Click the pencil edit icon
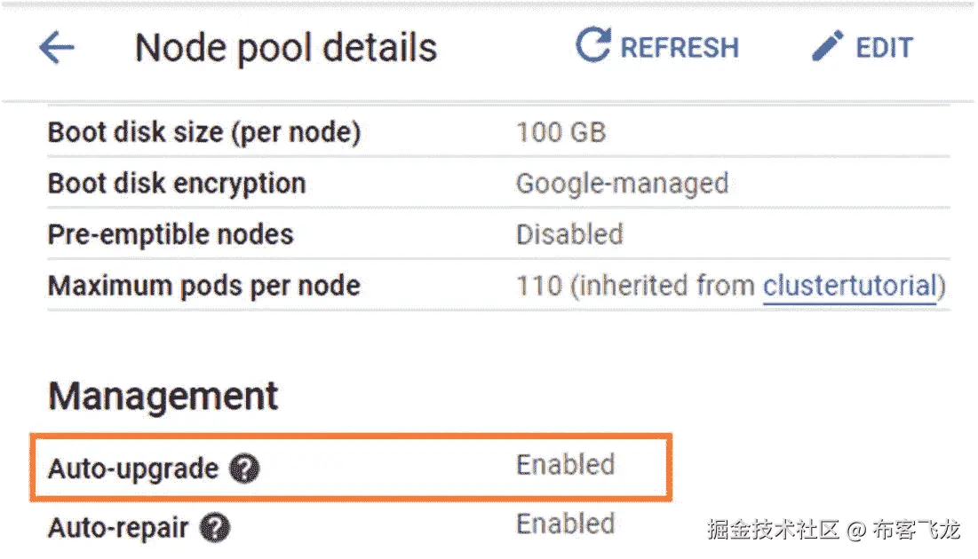Viewport: 978px width, 559px height. tap(827, 46)
